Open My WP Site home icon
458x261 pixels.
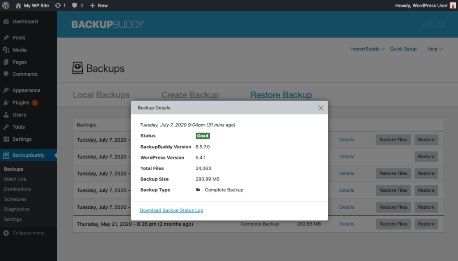(18, 5)
